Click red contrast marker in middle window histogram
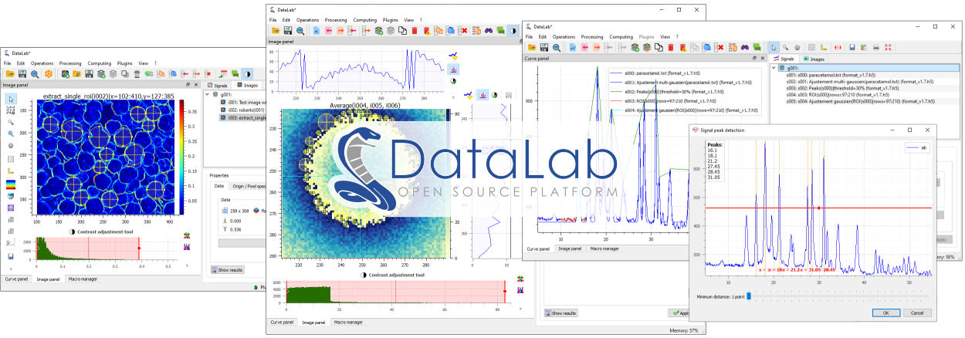The height and width of the screenshot is (338, 965). click(x=505, y=291)
